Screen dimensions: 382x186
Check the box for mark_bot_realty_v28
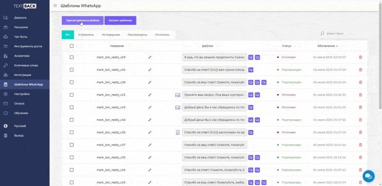click(x=72, y=82)
